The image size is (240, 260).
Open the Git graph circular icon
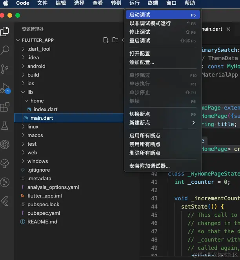click(x=5, y=182)
